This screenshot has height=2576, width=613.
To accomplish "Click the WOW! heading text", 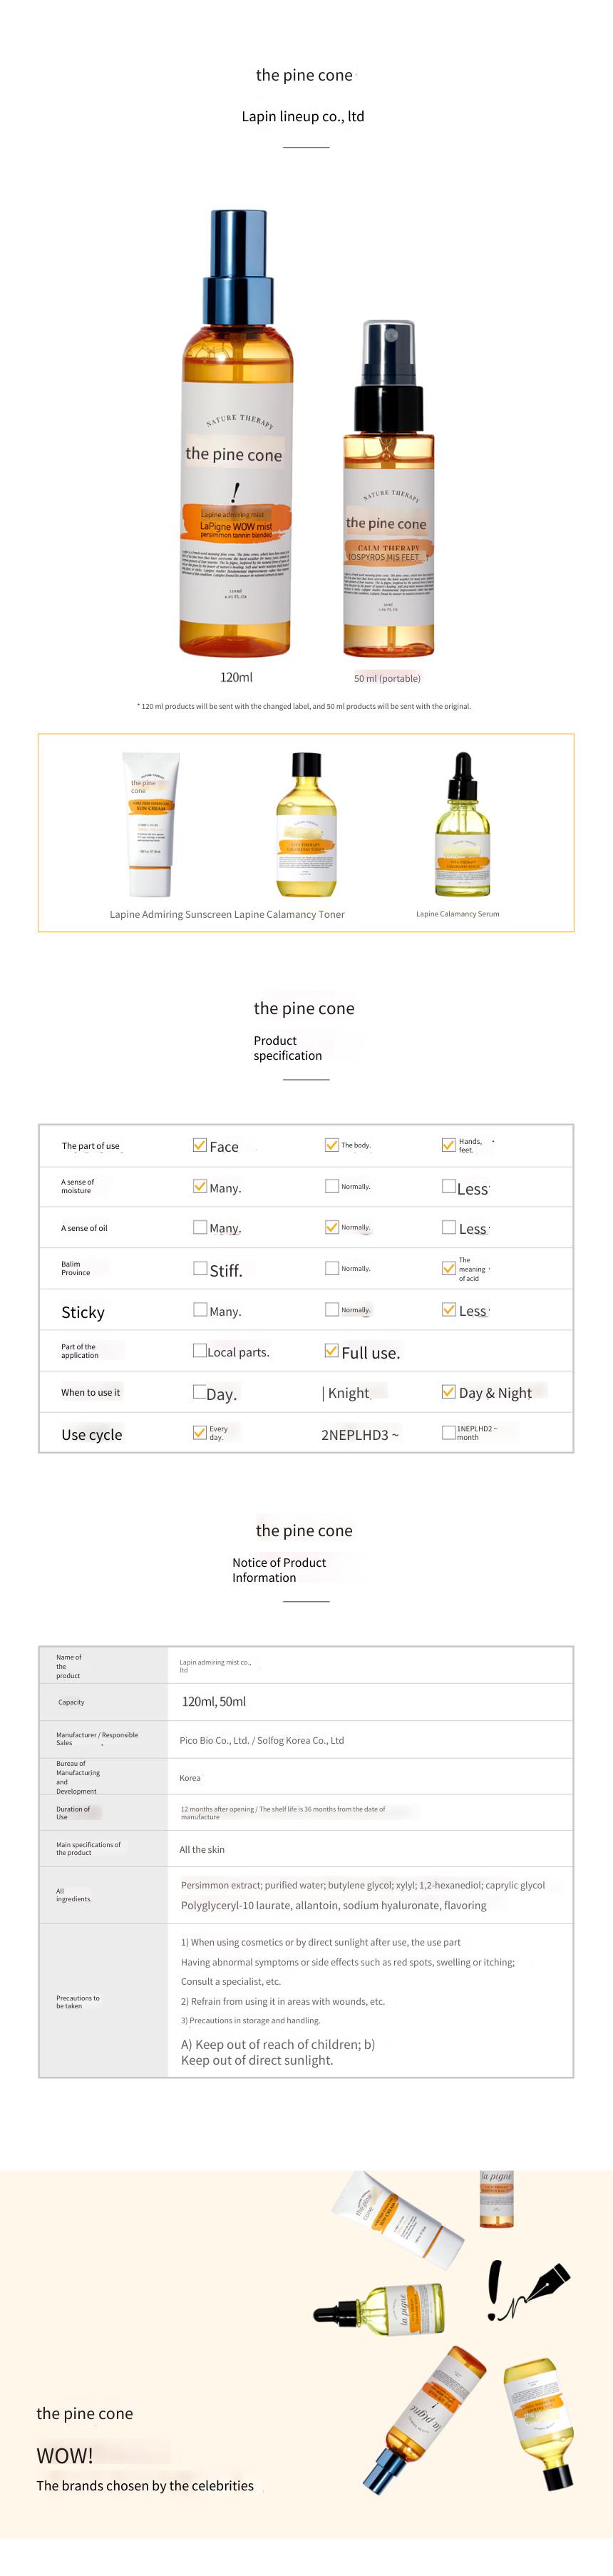I will (x=65, y=2456).
